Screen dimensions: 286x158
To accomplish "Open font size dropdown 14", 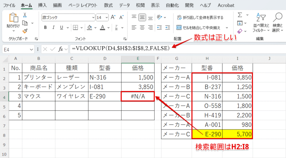I will pos(107,18).
